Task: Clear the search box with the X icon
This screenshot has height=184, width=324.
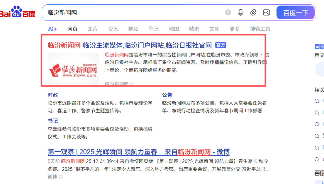Action: pos(228,12)
